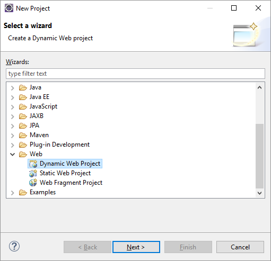
Task: Cancel the New Project dialog
Action: click(x=240, y=247)
